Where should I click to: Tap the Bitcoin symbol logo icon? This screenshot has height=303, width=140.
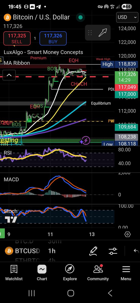(7, 18)
